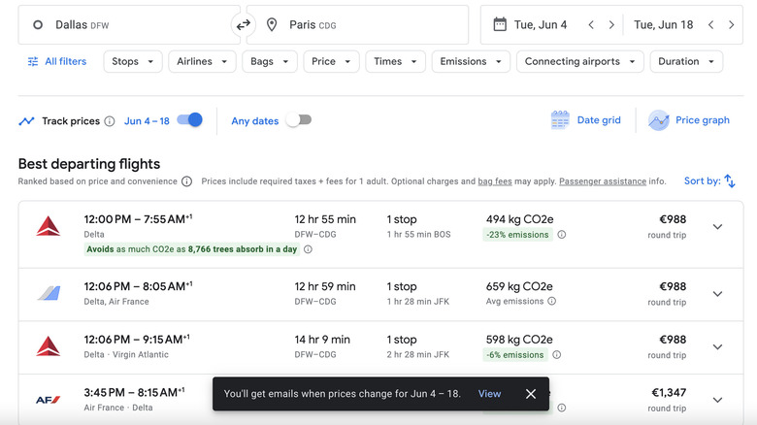Swap origin and destination airports
This screenshot has height=425, width=757.
(243, 25)
